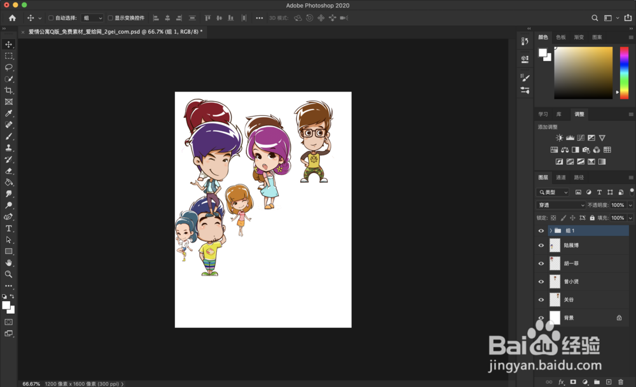Select the Pen tool
Viewport: 636px width, 387px height.
tap(8, 217)
